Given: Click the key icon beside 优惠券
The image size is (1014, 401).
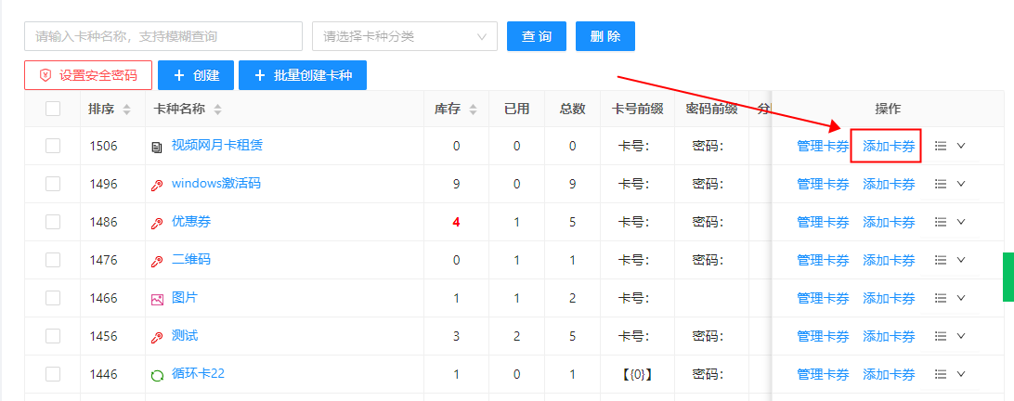Looking at the screenshot, I should tap(157, 224).
